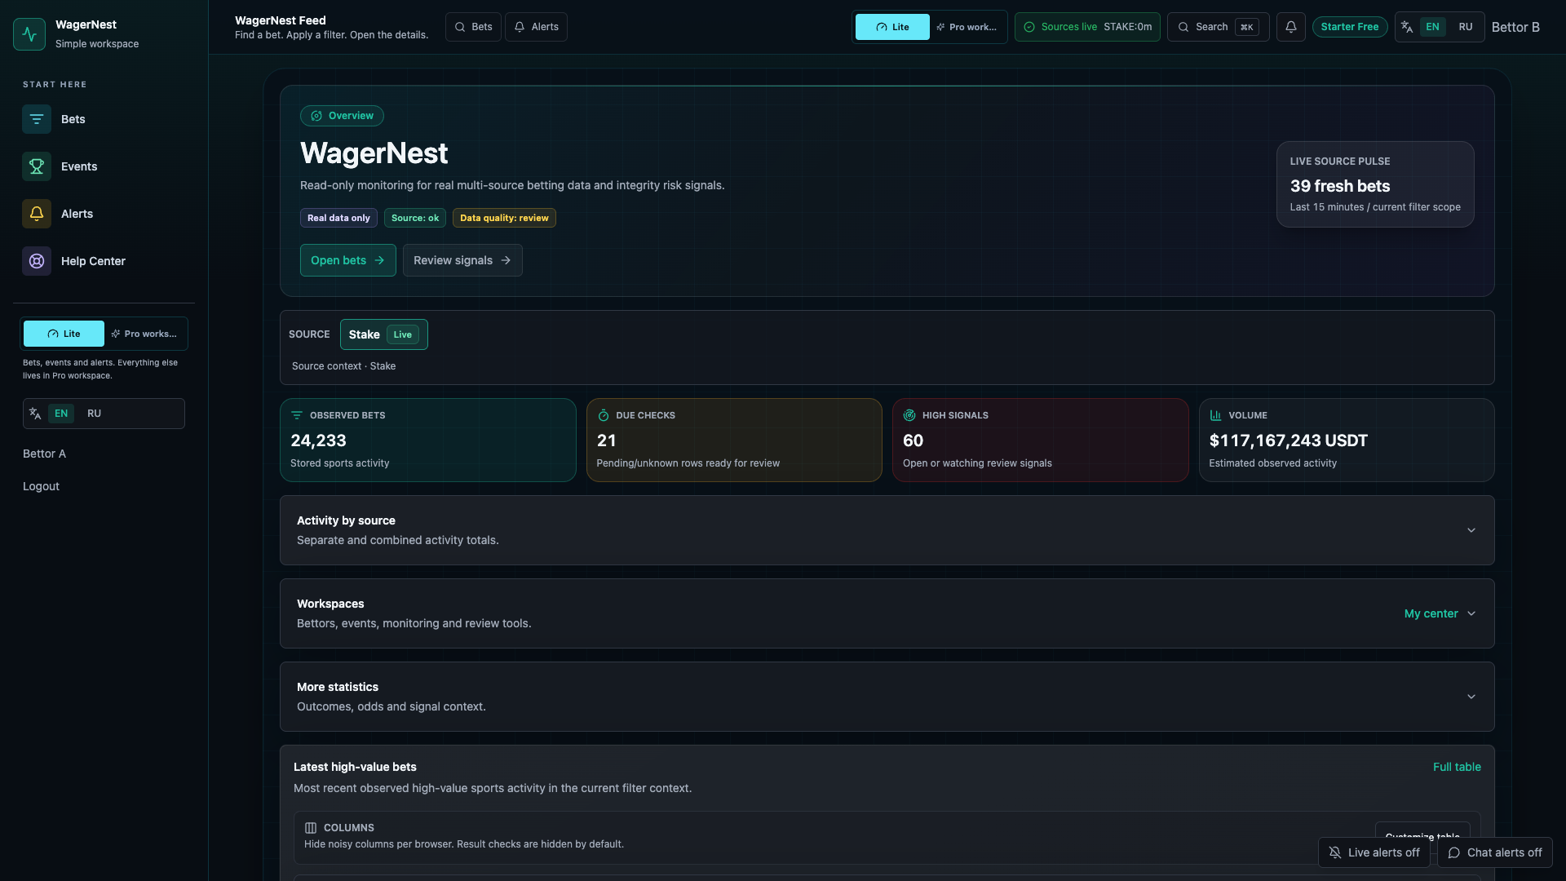Open the My center link
The height and width of the screenshot is (881, 1566).
[1431, 613]
